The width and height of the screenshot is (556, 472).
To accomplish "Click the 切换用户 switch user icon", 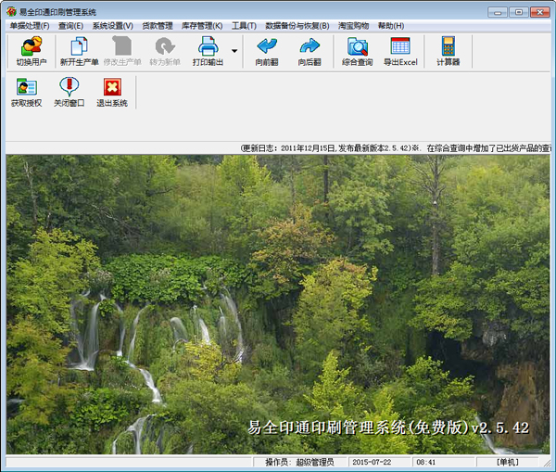I will coord(32,51).
